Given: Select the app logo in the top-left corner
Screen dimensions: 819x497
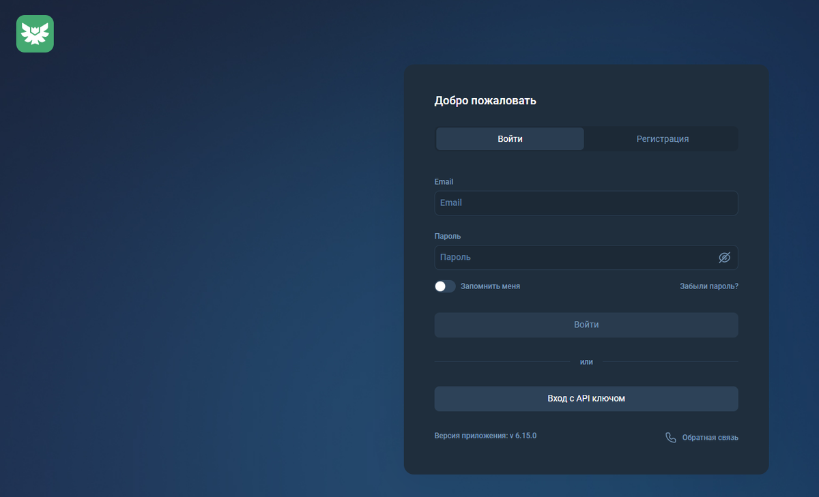Looking at the screenshot, I should (x=34, y=33).
